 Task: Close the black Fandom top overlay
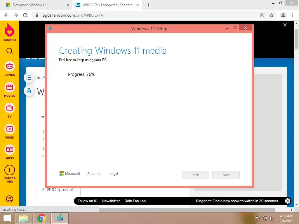pos(285,25)
